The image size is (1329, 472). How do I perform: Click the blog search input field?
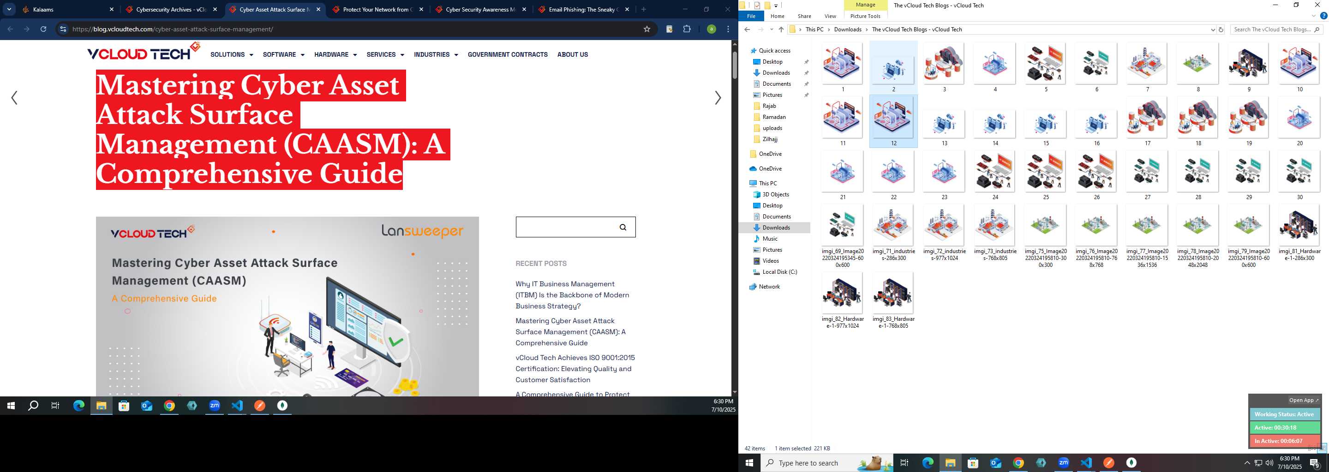563,227
